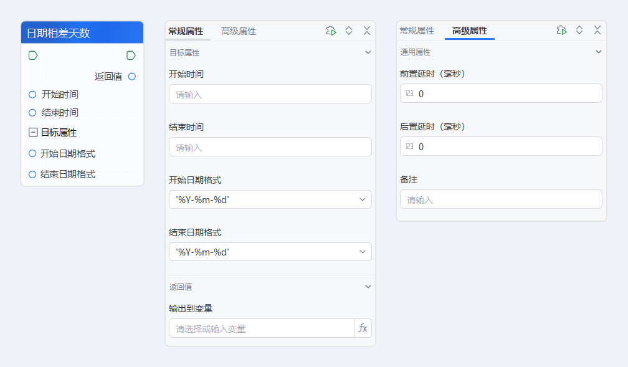Click the diamond collapse icon beside the left panel tabs
This screenshot has height=367, width=628.
coord(349,30)
